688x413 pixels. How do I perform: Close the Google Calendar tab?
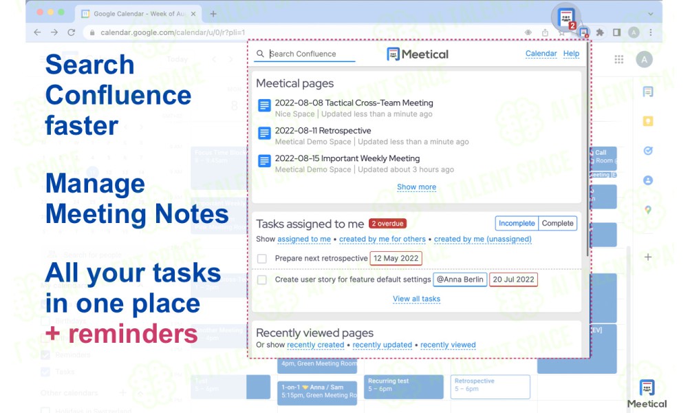click(193, 14)
